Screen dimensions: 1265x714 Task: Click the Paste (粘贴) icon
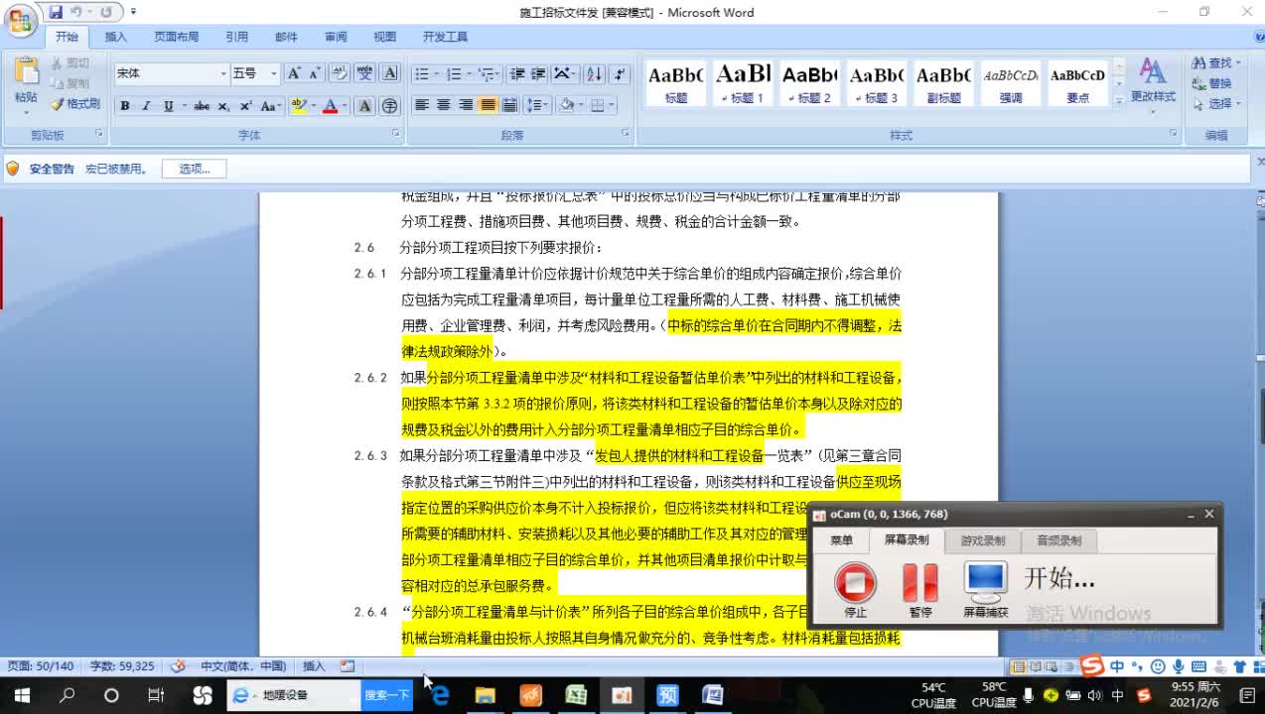[26, 73]
